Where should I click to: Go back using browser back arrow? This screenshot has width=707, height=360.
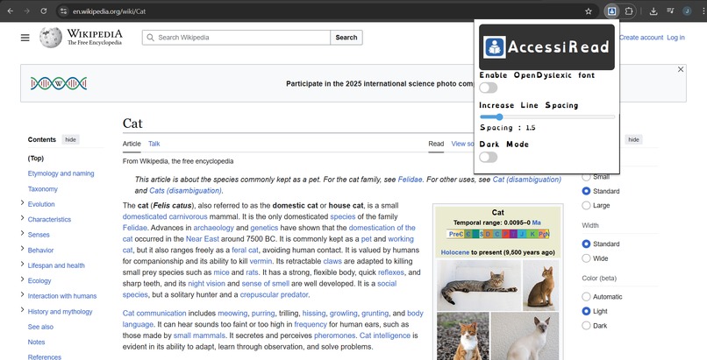click(x=11, y=11)
